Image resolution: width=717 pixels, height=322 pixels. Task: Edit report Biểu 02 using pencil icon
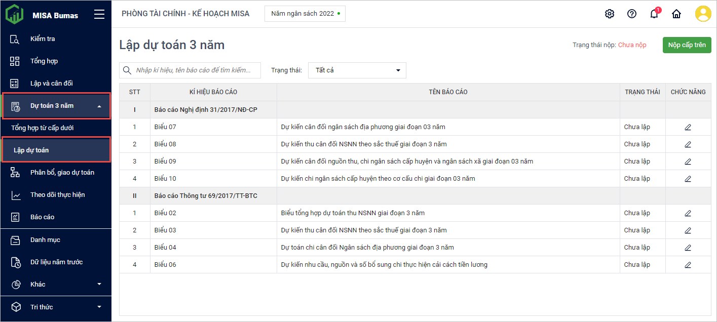(x=688, y=213)
